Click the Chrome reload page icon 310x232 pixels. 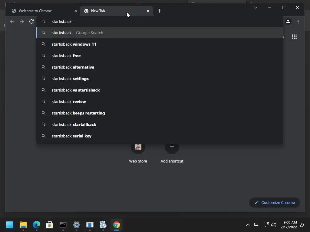click(x=31, y=21)
